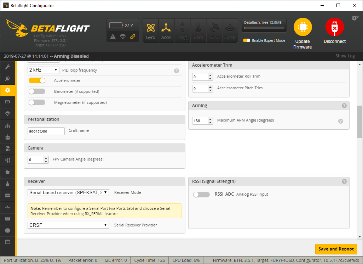Open the Adjustments sliders sidebar tab
This screenshot has height=264, width=363.
click(8, 161)
